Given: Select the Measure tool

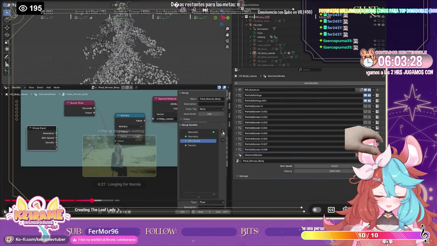Looking at the screenshot, I should tap(7, 64).
